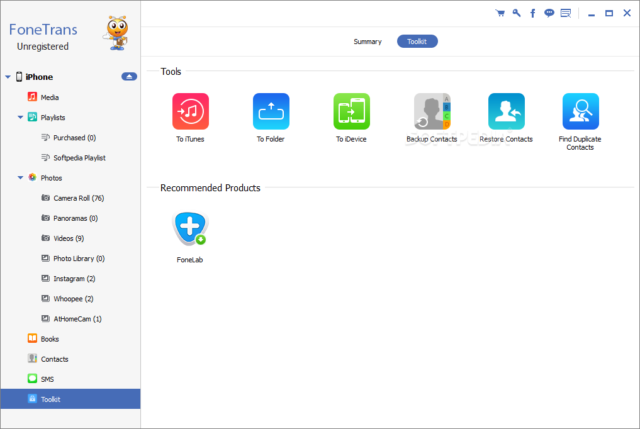Eject the iPhone device
Screen dimensions: 640x429
point(129,77)
